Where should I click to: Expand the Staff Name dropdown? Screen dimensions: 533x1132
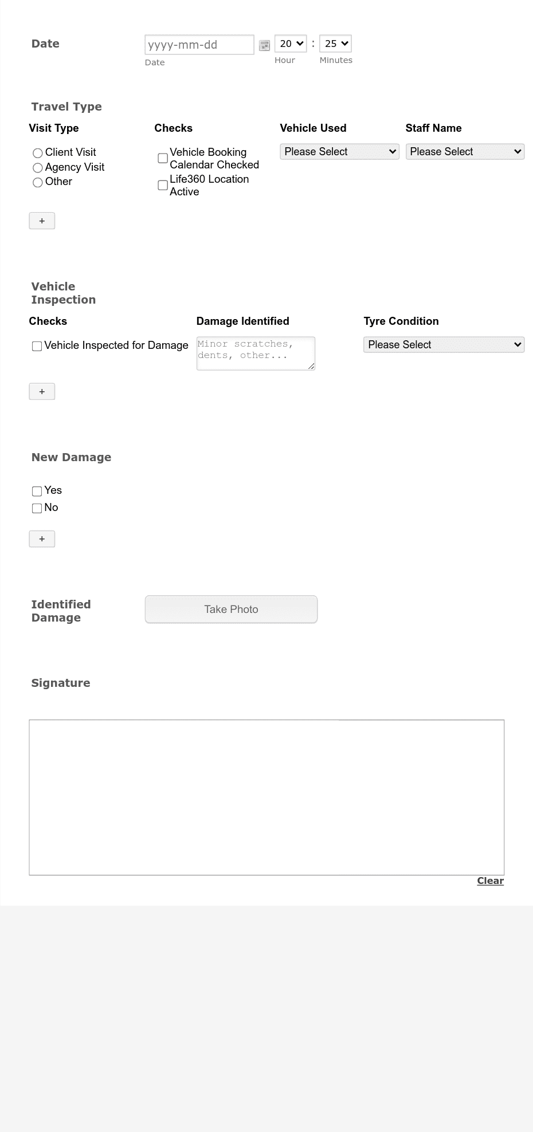[x=465, y=151]
